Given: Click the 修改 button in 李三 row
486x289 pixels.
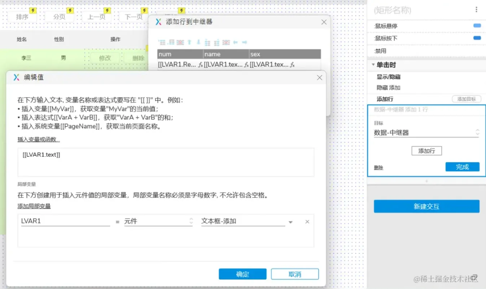Looking at the screenshot, I should (105, 58).
